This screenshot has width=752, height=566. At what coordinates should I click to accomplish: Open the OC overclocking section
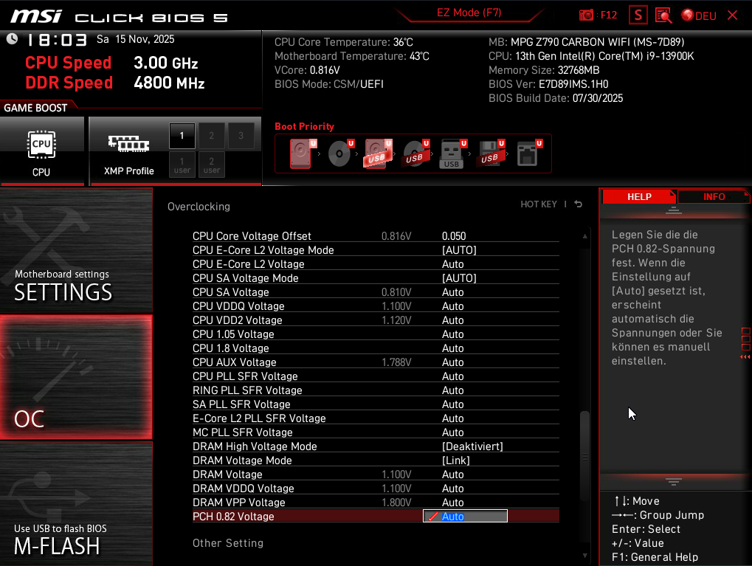pyautogui.click(x=76, y=377)
